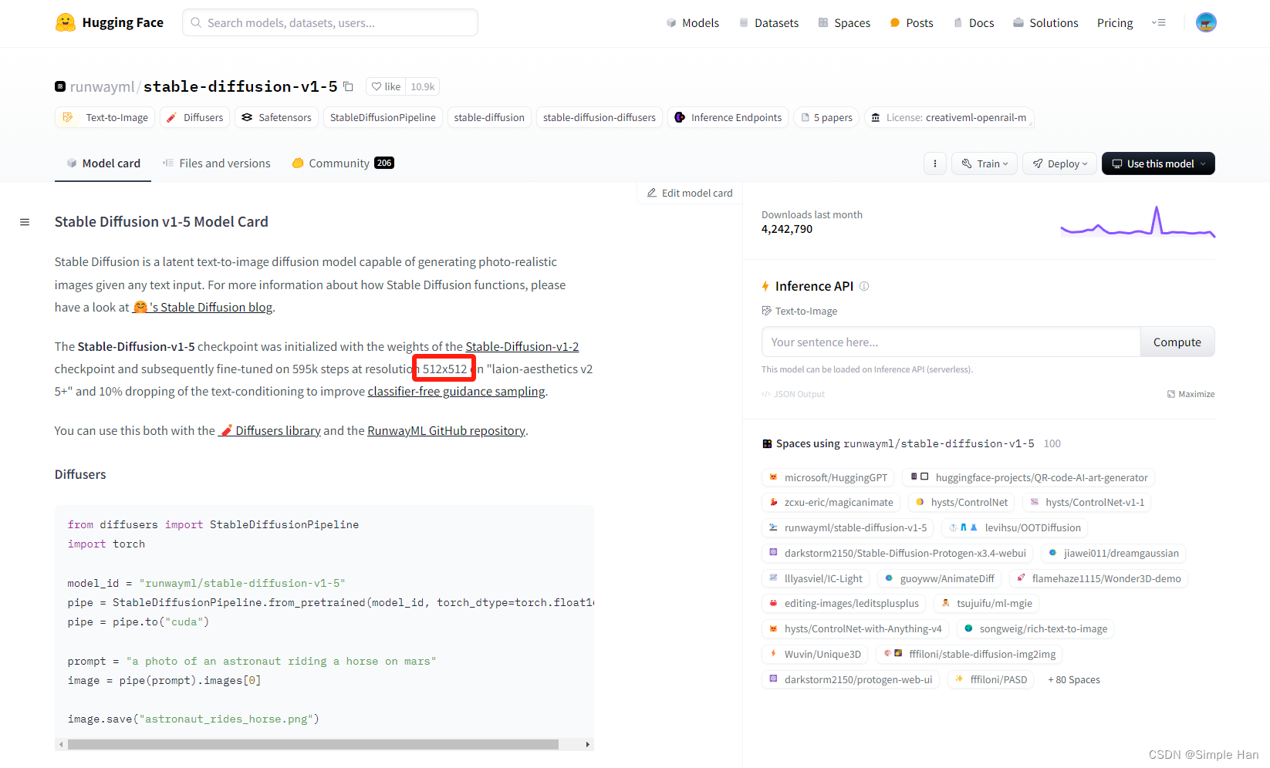This screenshot has width=1270, height=768.
Task: Open classifier-free guidance sampling link
Action: pyautogui.click(x=457, y=392)
